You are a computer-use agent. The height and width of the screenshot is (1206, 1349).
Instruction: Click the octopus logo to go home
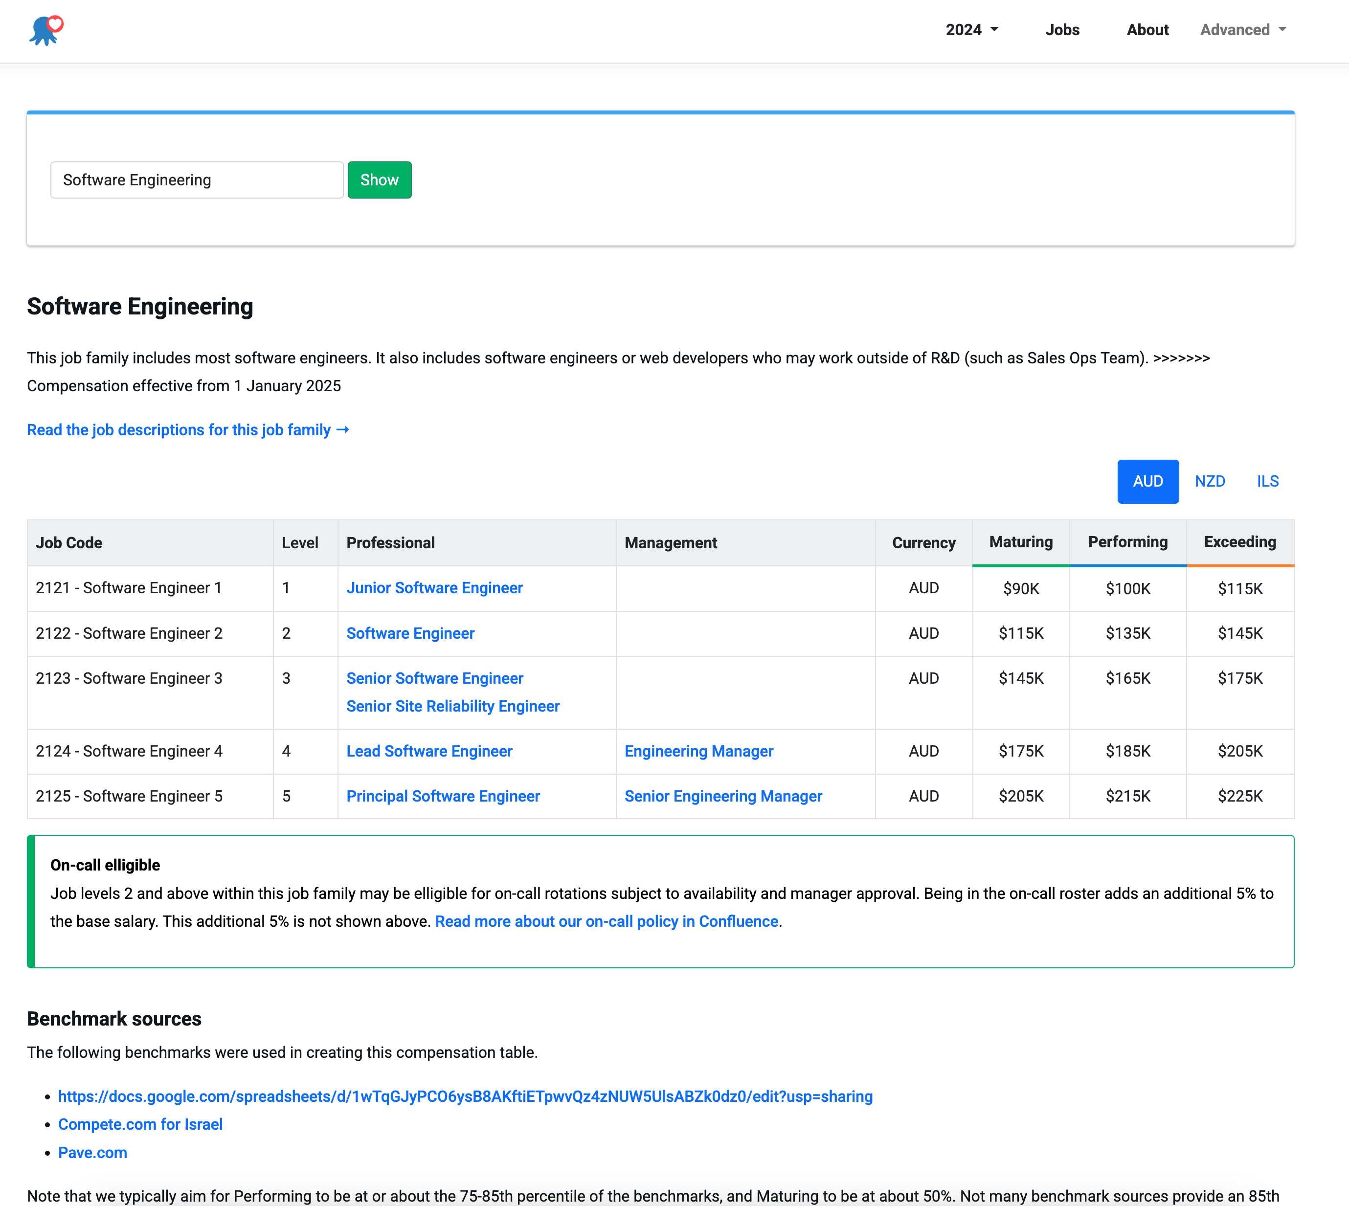[46, 30]
